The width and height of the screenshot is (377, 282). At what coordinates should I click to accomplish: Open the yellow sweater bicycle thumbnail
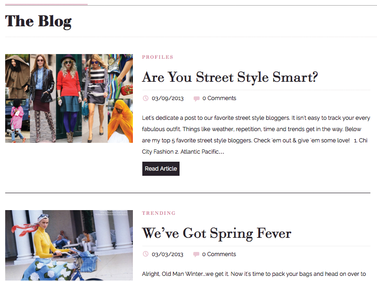[69, 245]
